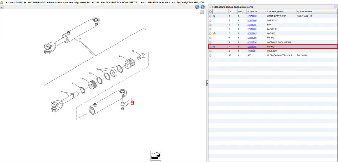The height and width of the screenshot is (162, 338).
Task: Add ПОРШЕНЬ row plus icon
Action: 210,21
